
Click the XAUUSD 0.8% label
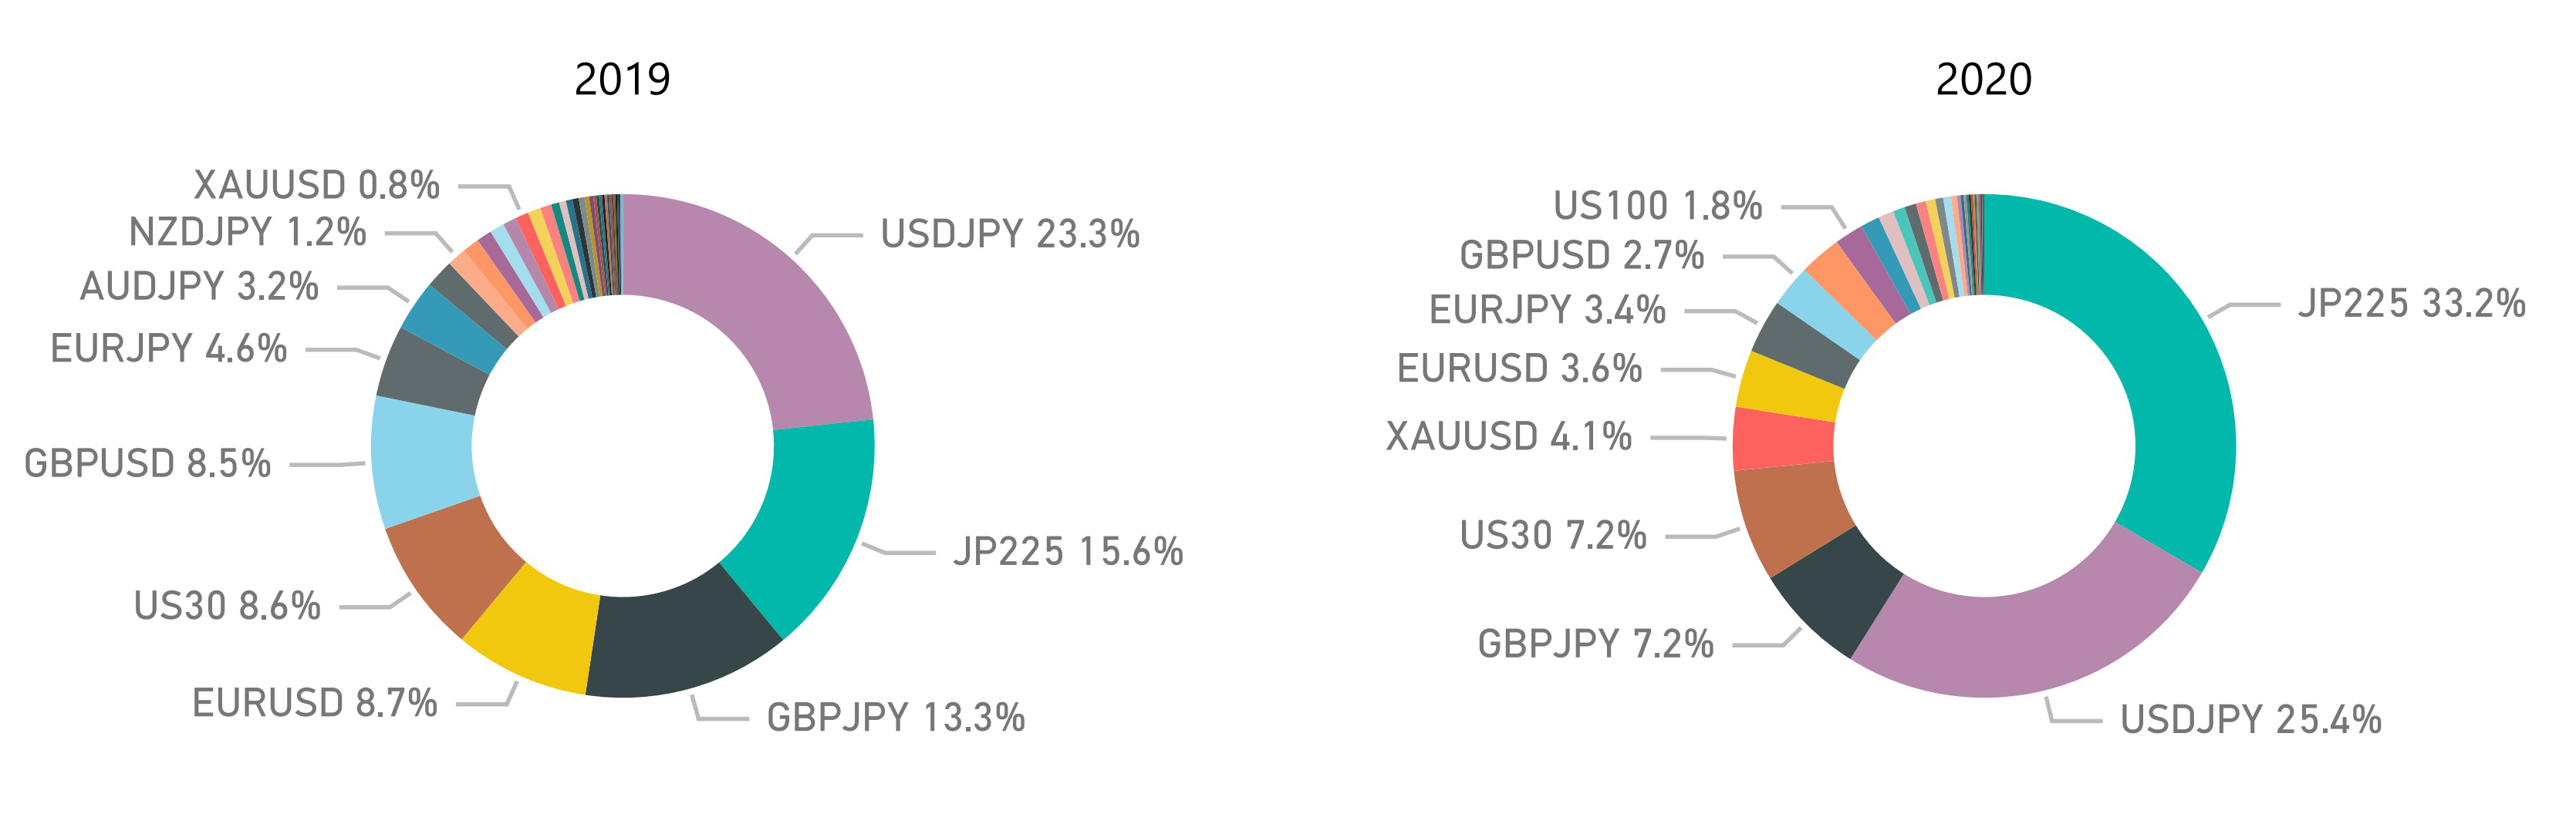[316, 186]
